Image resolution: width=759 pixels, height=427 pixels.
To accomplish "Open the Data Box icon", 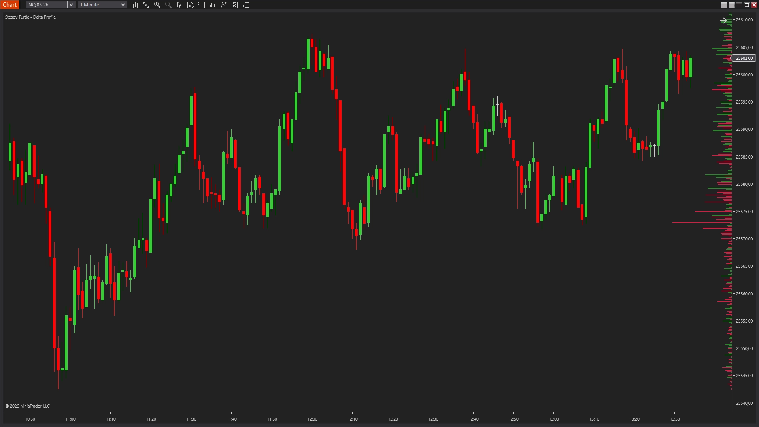I will [x=190, y=5].
